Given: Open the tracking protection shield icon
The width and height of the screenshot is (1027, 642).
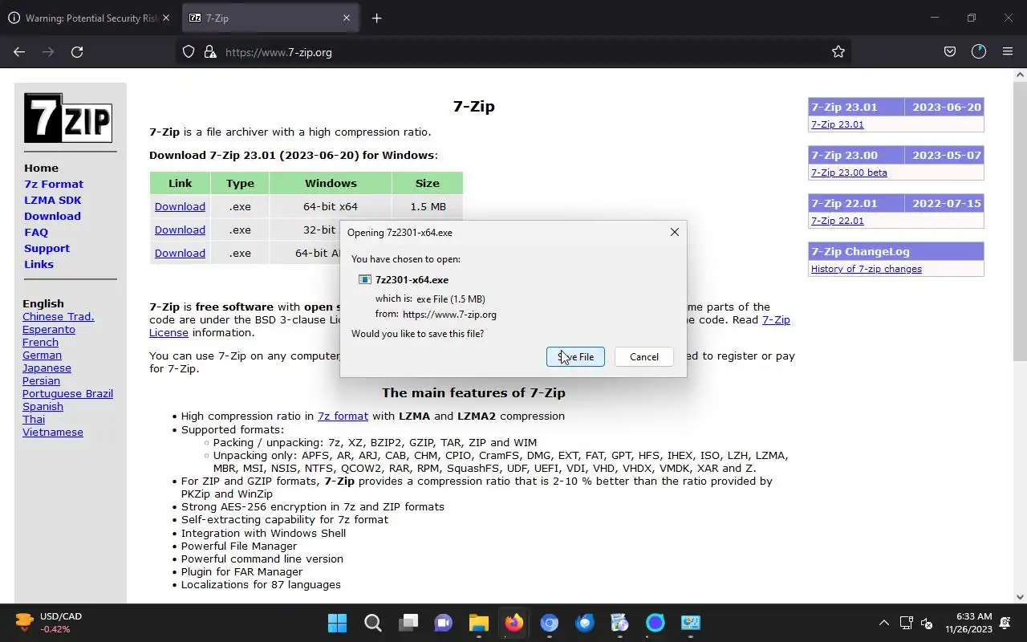Looking at the screenshot, I should [189, 52].
